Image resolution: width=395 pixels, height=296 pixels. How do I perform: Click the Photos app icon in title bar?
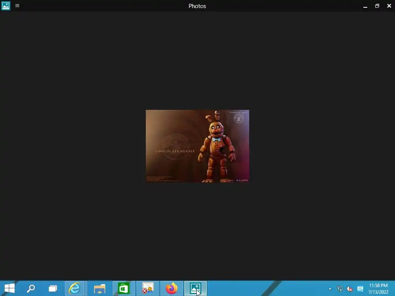(x=5, y=5)
